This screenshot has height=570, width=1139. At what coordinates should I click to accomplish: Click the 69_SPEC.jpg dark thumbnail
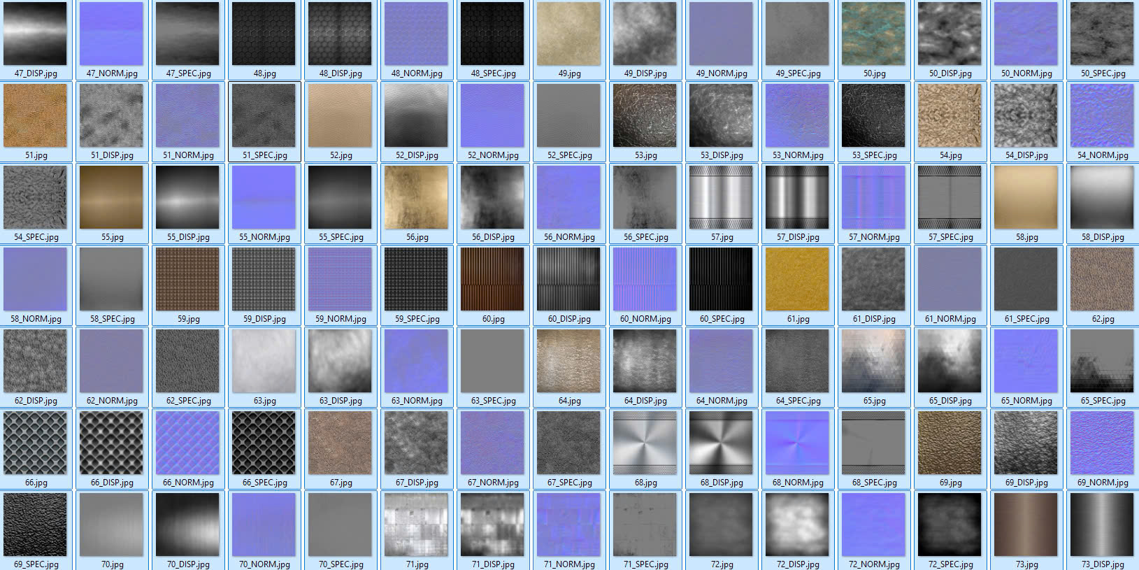tap(35, 525)
